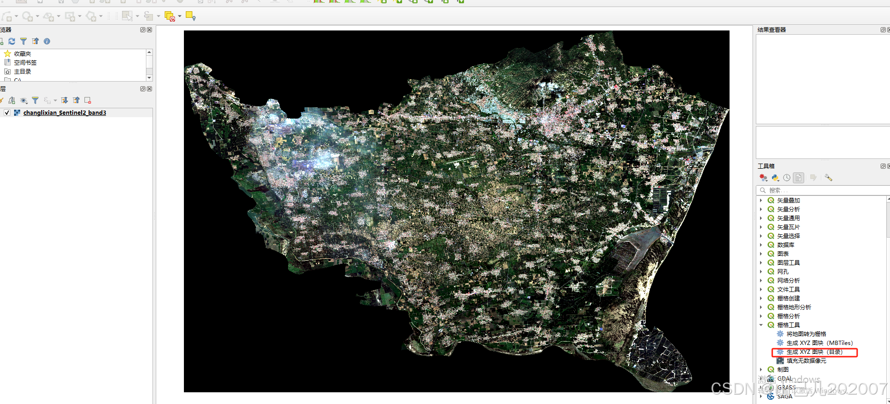This screenshot has width=890, height=404.
Task: Toggle the toolbox results viewer button
Action: tap(799, 178)
